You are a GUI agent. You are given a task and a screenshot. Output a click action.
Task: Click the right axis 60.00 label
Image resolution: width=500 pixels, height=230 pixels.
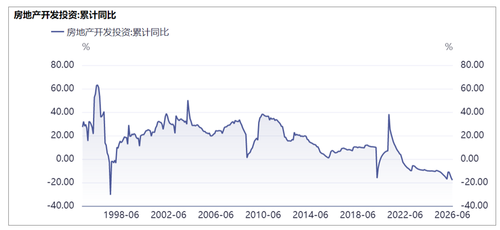pos(472,89)
